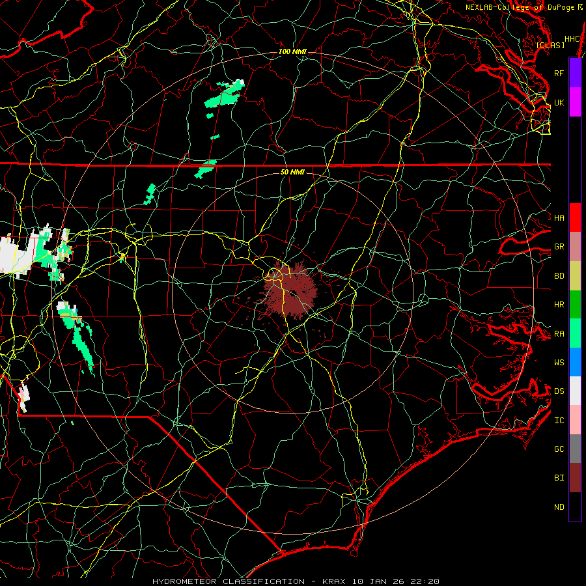Click the RA legend label text
Screen dimensions: 586x586
tap(559, 334)
